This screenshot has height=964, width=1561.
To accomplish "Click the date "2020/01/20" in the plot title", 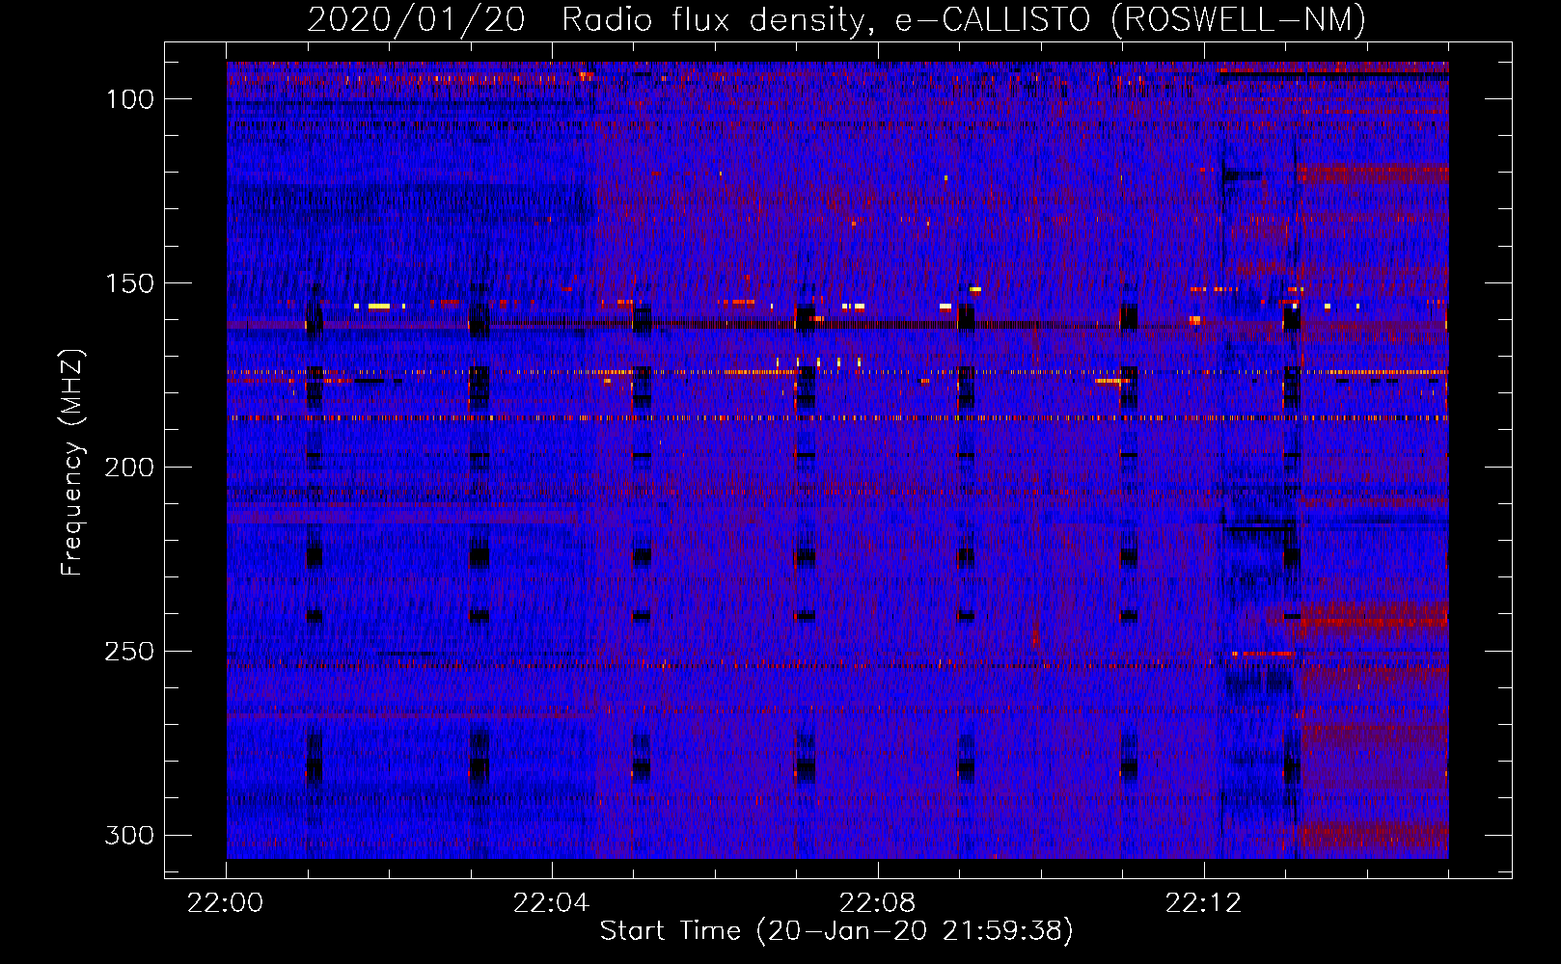I will click(x=416, y=19).
